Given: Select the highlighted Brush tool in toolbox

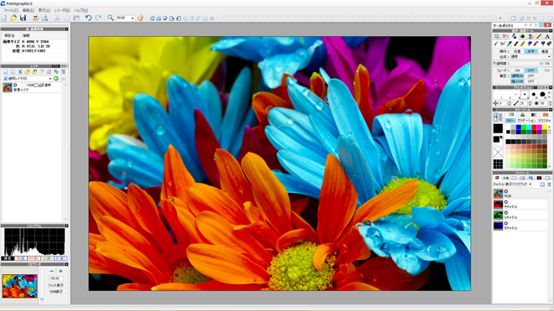Looking at the screenshot, I should [x=510, y=44].
